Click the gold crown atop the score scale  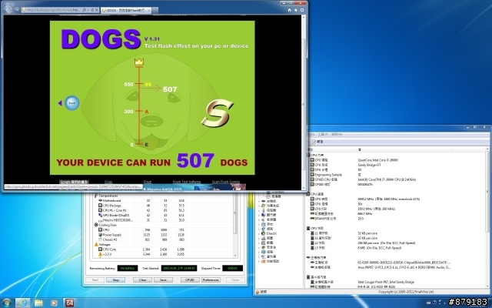tap(139, 62)
